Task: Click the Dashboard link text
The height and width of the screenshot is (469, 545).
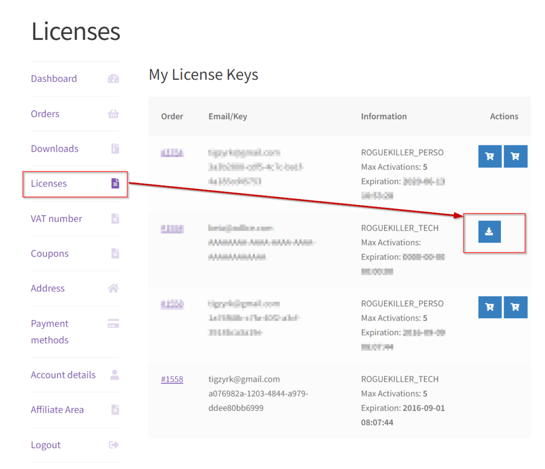Action: pyautogui.click(x=54, y=79)
